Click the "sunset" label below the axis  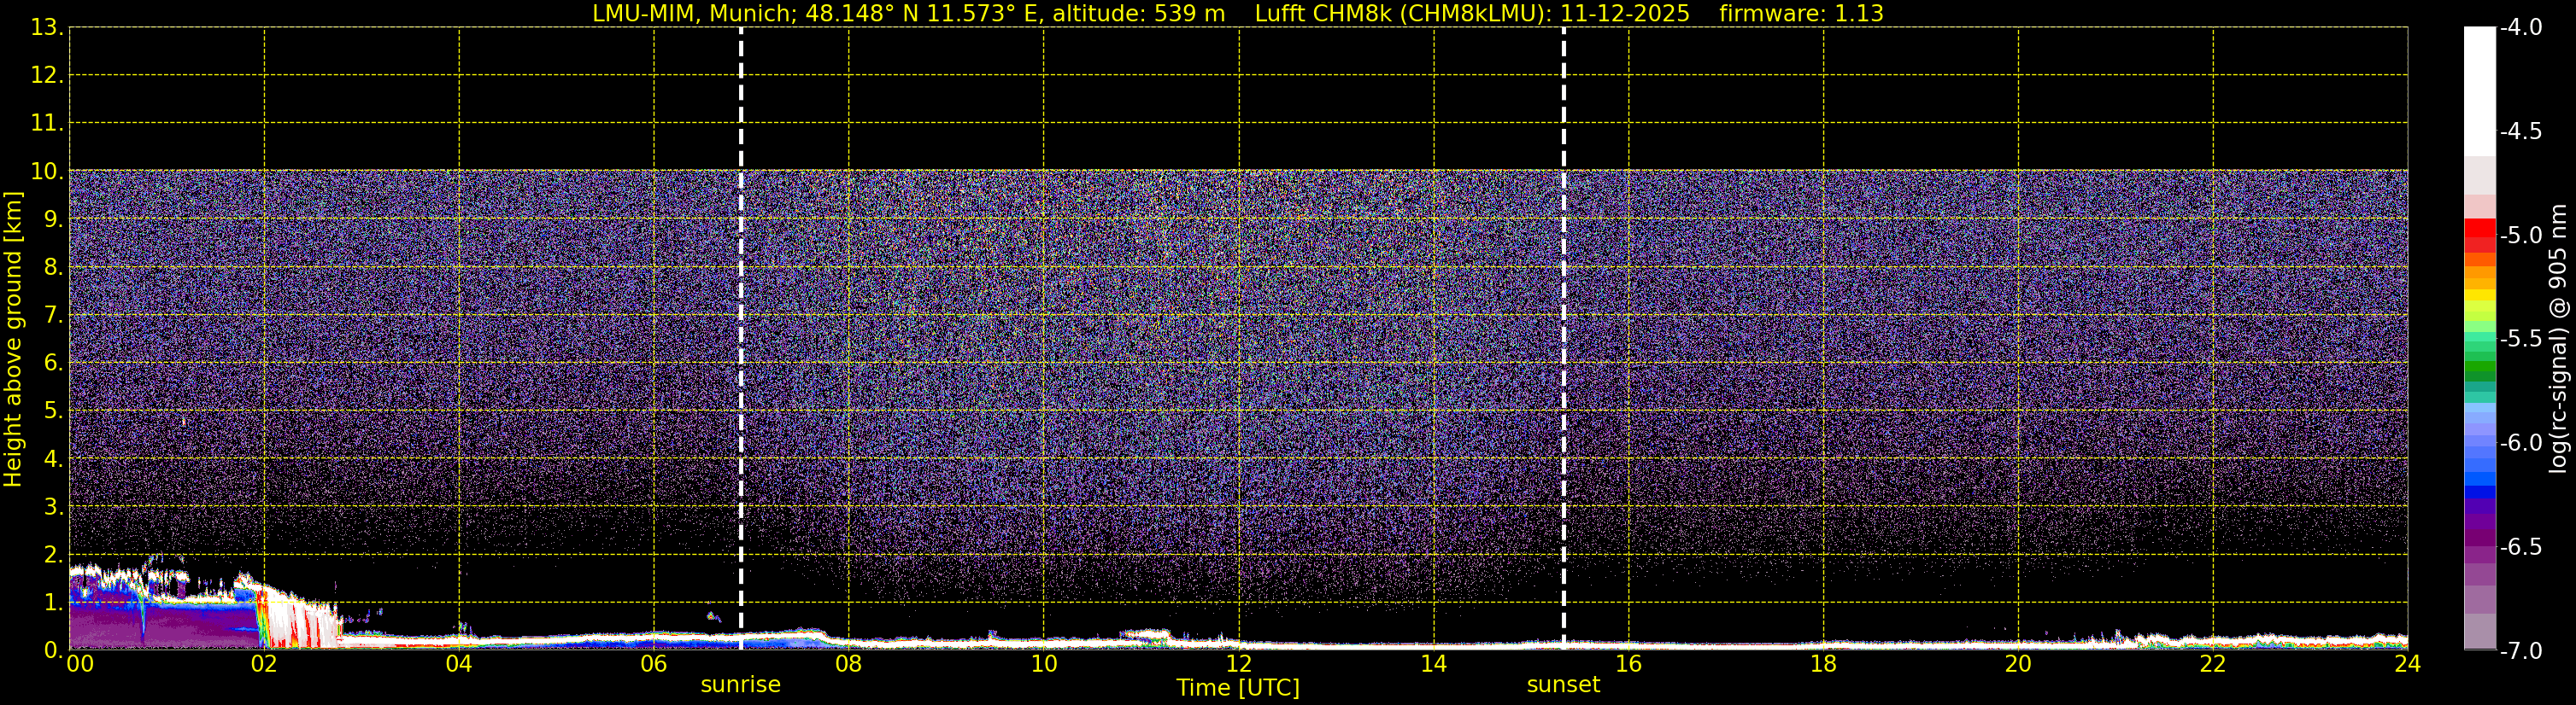[1562, 685]
